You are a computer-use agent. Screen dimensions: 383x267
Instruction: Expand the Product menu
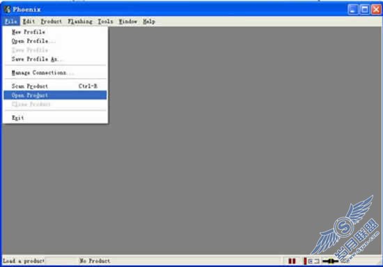52,22
